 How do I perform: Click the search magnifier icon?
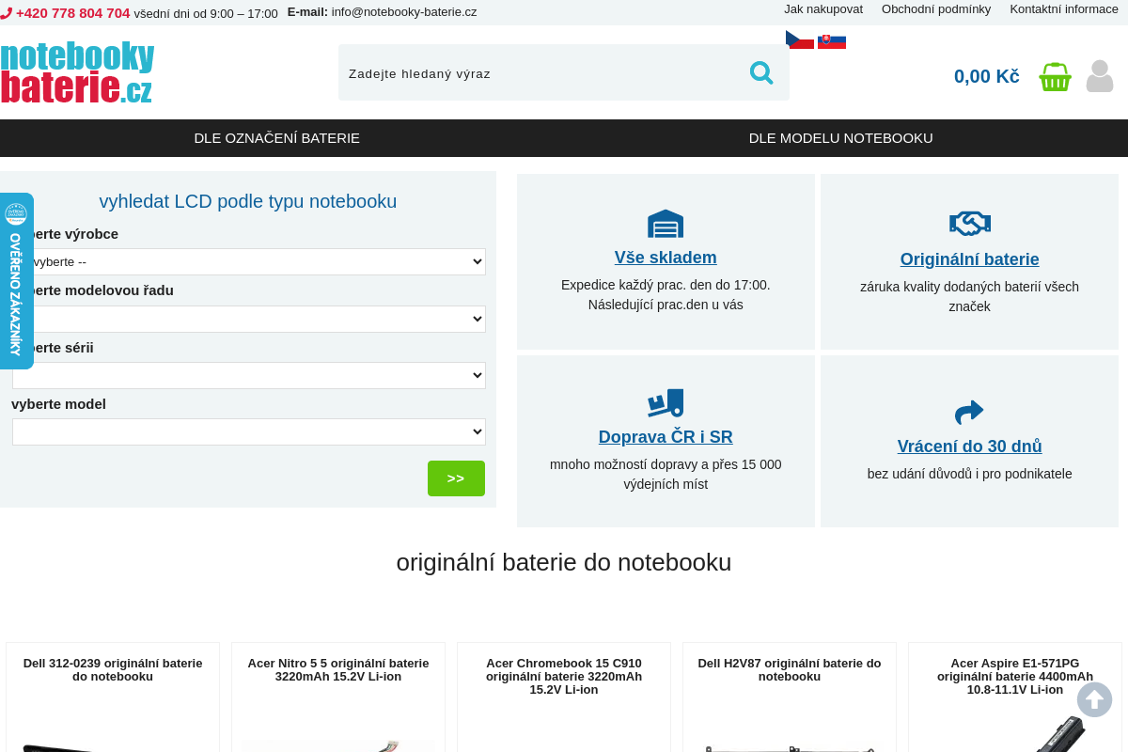pos(760,72)
